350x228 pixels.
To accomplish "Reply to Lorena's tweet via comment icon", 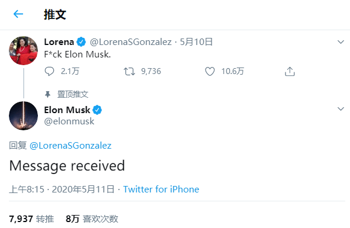I will point(49,72).
